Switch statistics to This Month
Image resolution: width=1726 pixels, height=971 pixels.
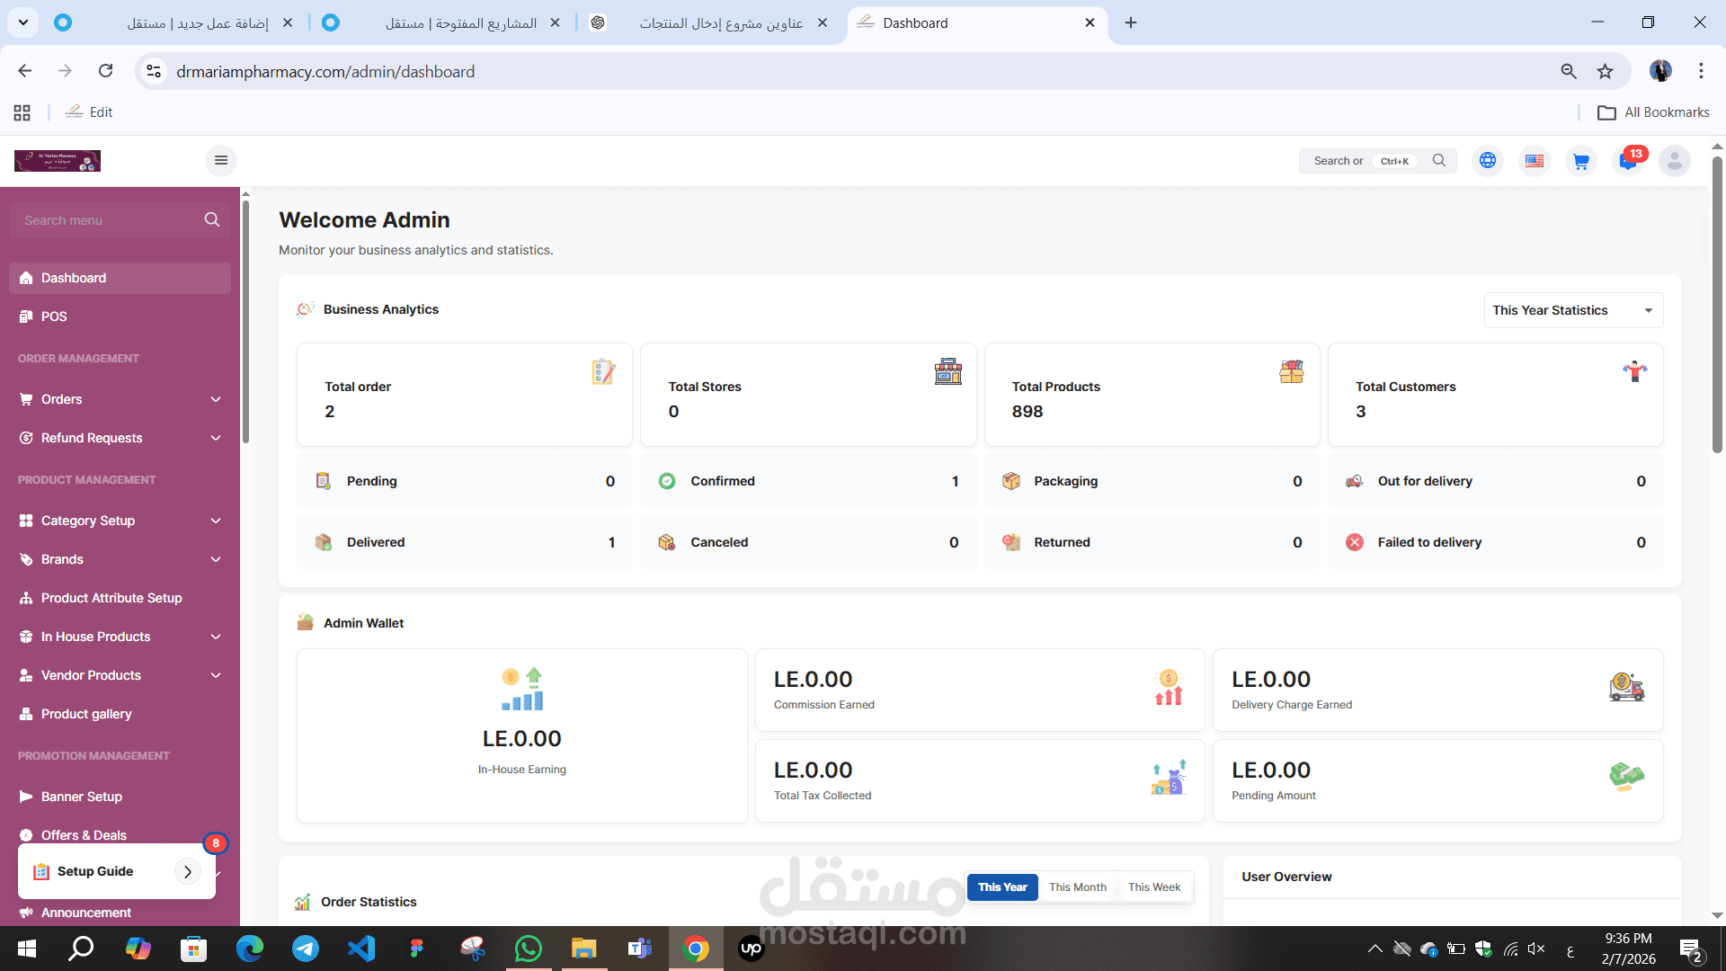click(1077, 886)
